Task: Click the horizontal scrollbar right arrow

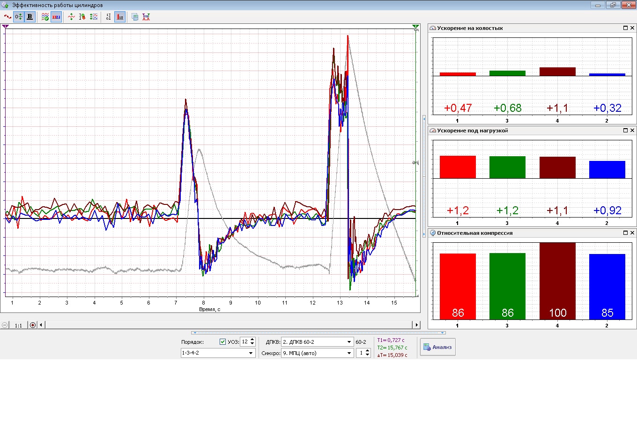Action: 416,325
